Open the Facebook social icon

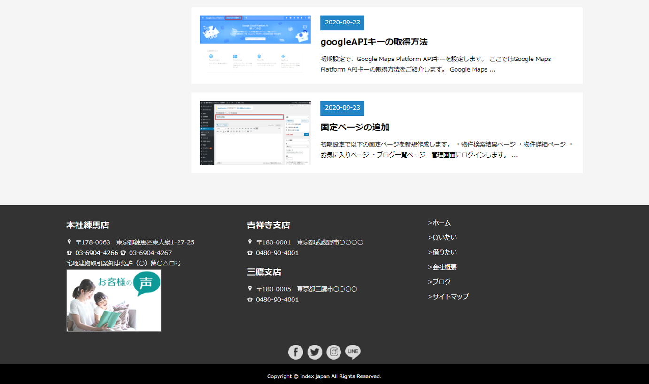point(295,352)
